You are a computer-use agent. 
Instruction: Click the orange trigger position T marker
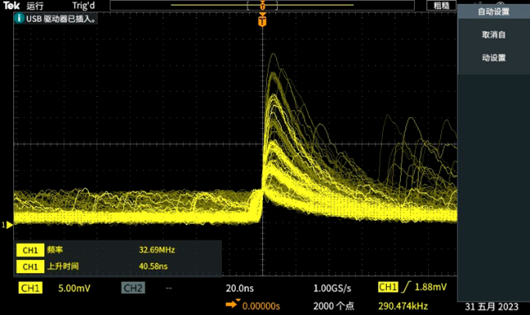click(262, 21)
